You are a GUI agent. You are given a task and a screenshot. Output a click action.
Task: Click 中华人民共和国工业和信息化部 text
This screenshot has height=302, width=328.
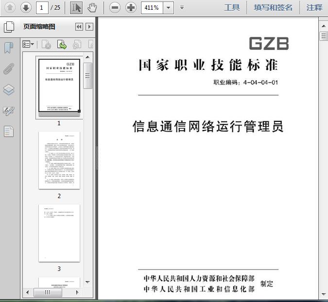click(199, 289)
